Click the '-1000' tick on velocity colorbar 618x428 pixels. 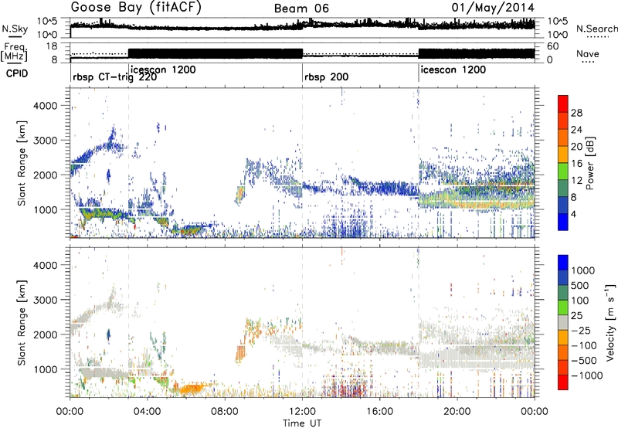point(586,375)
